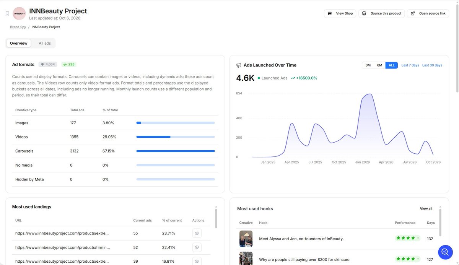
Task: Bookmark the INNBeauty Project brand
Action: [7, 13]
